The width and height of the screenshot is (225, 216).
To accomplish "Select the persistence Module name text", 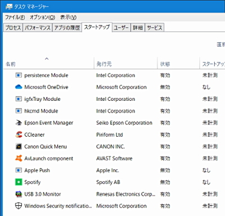I will 46,75.
